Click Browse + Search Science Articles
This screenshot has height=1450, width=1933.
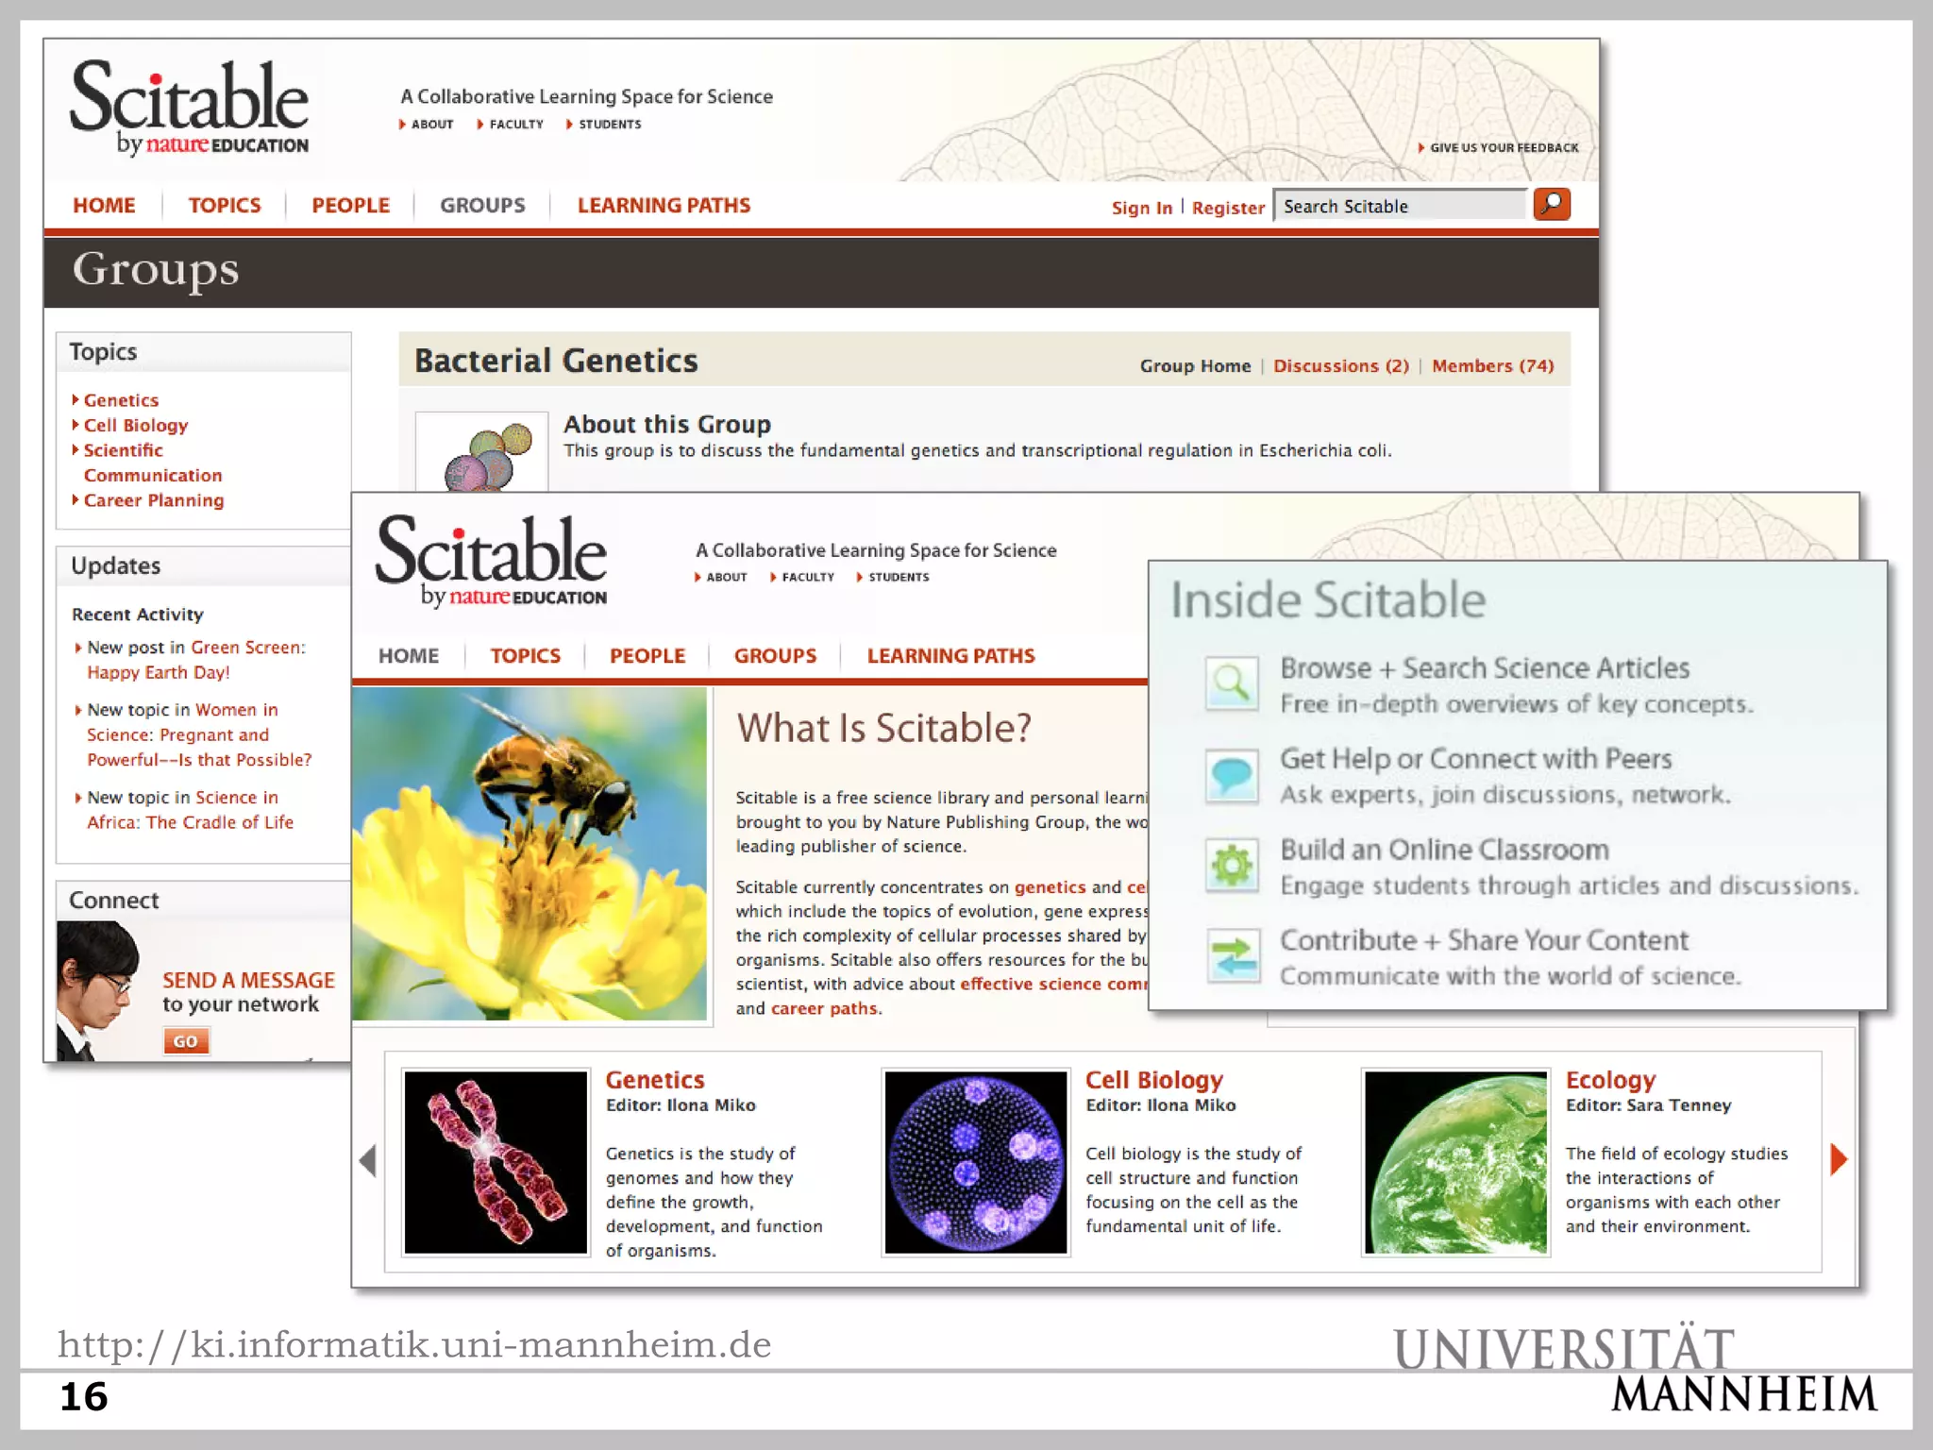1485,667
